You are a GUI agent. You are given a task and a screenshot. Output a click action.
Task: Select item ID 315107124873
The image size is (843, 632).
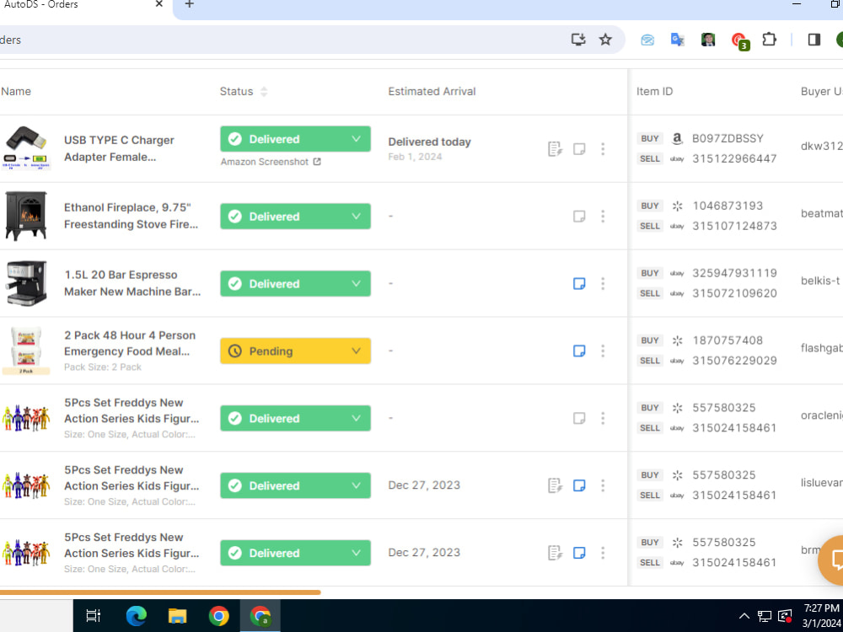pos(734,226)
